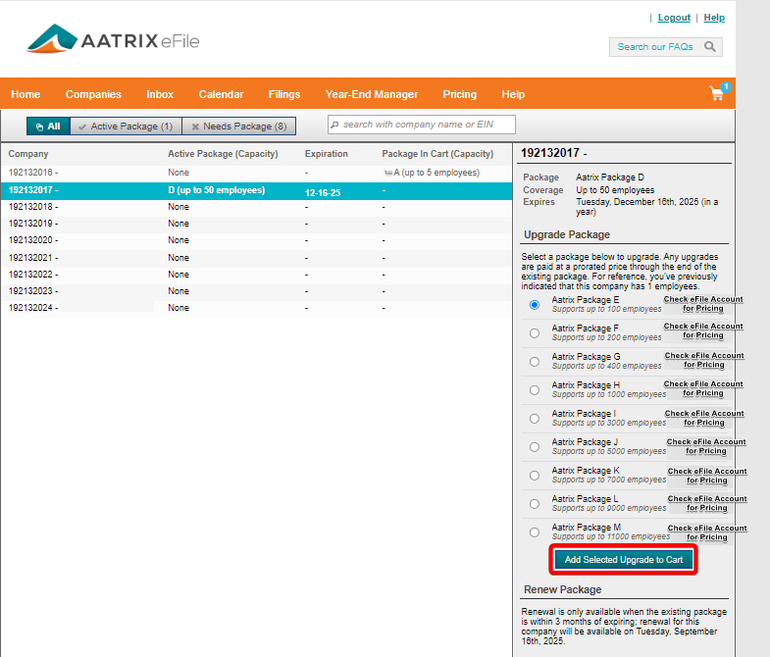The image size is (770, 657).
Task: Click Check eFile Account pricing for Package J
Action: tap(706, 446)
